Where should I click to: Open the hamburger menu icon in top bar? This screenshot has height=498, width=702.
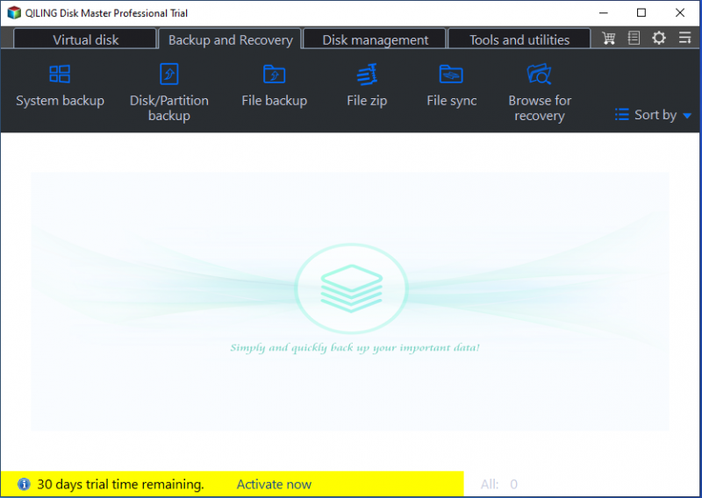click(684, 38)
